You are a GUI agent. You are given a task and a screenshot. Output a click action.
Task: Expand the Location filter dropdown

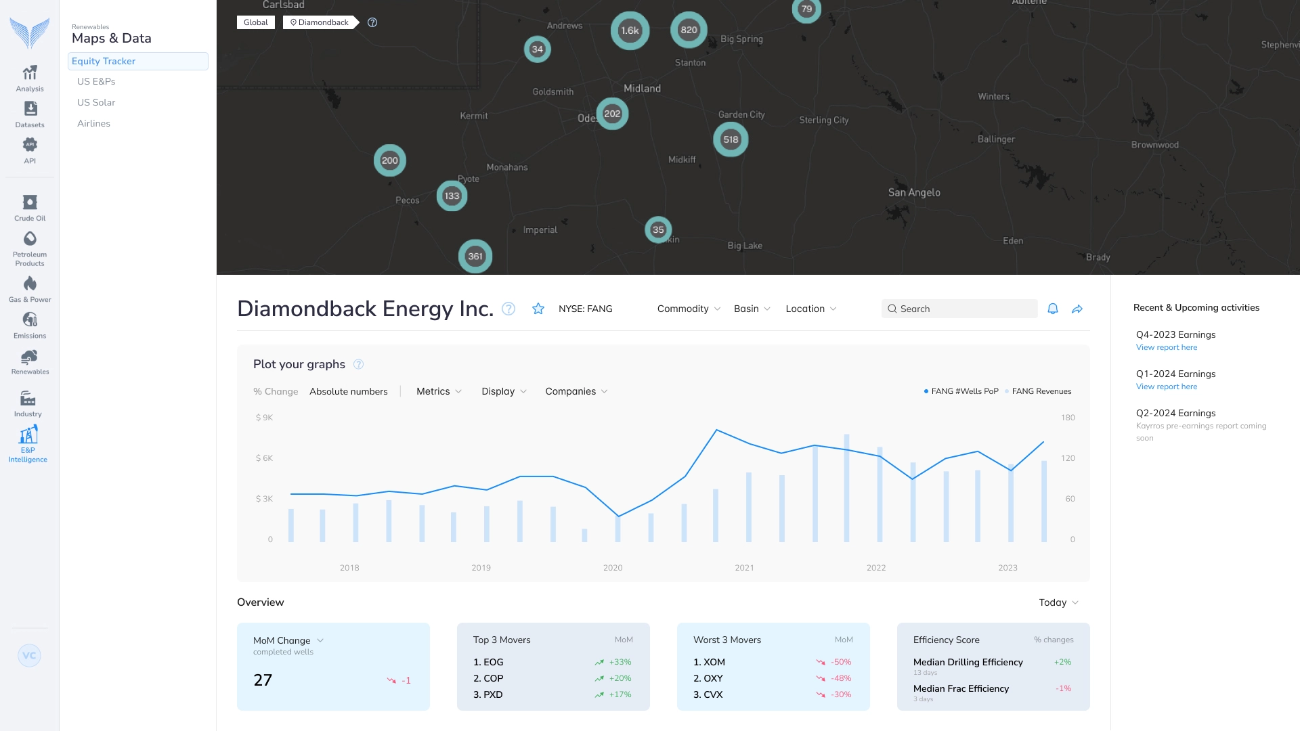pos(811,309)
